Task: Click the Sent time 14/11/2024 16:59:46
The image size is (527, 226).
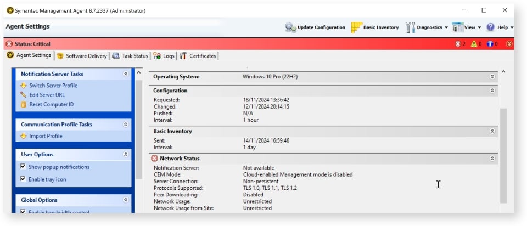Action: click(x=266, y=140)
